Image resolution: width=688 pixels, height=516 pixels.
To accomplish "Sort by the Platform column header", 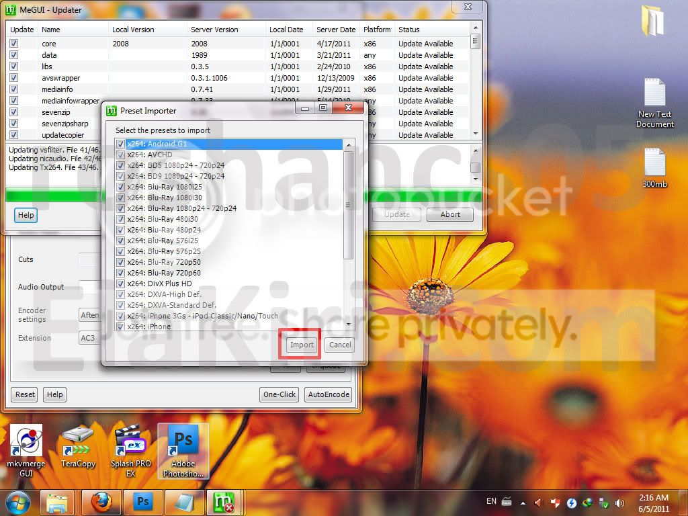I will [377, 30].
